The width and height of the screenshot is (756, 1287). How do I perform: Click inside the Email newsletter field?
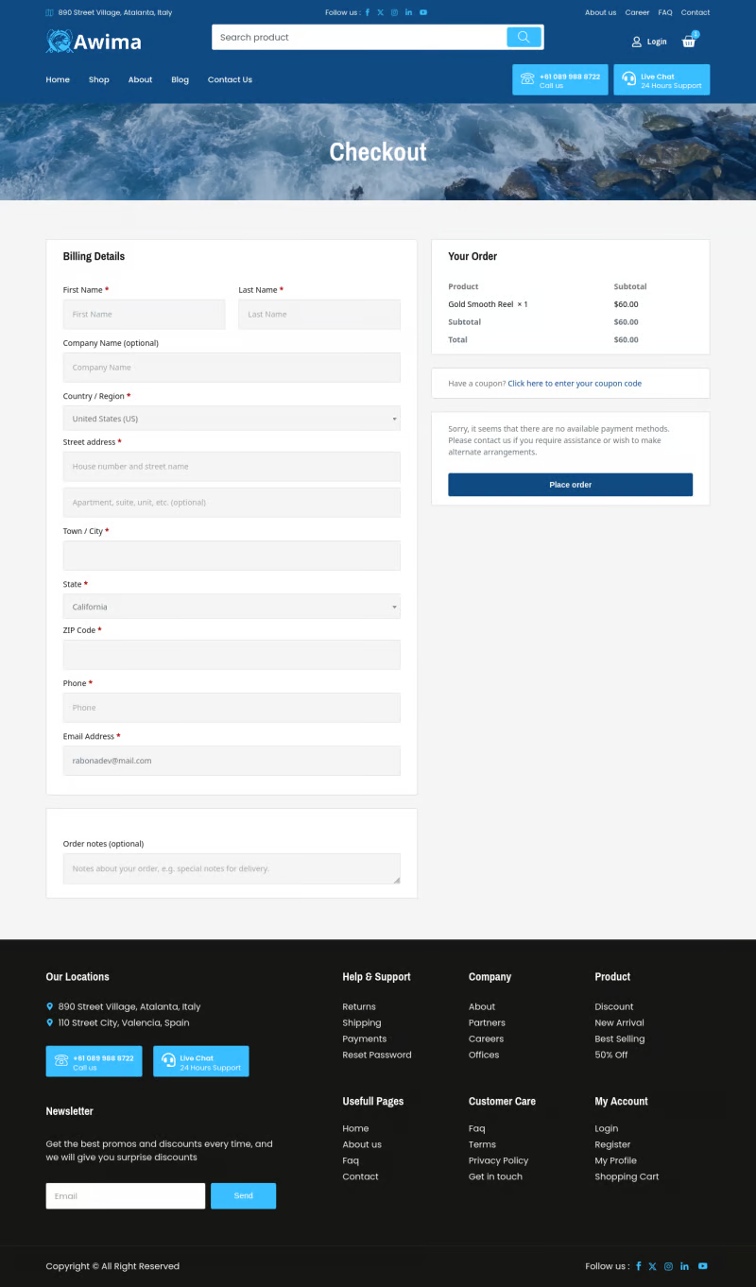(125, 1195)
